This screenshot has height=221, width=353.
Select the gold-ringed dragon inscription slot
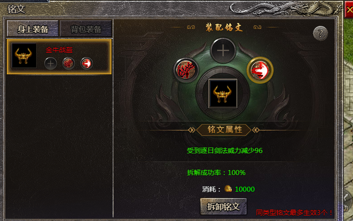coord(260,70)
